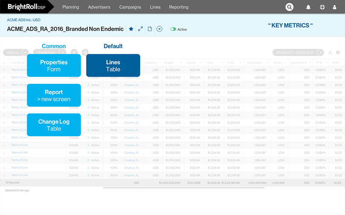Open the Change Log Table button
Image resolution: width=345 pixels, height=215 pixels.
(54, 125)
